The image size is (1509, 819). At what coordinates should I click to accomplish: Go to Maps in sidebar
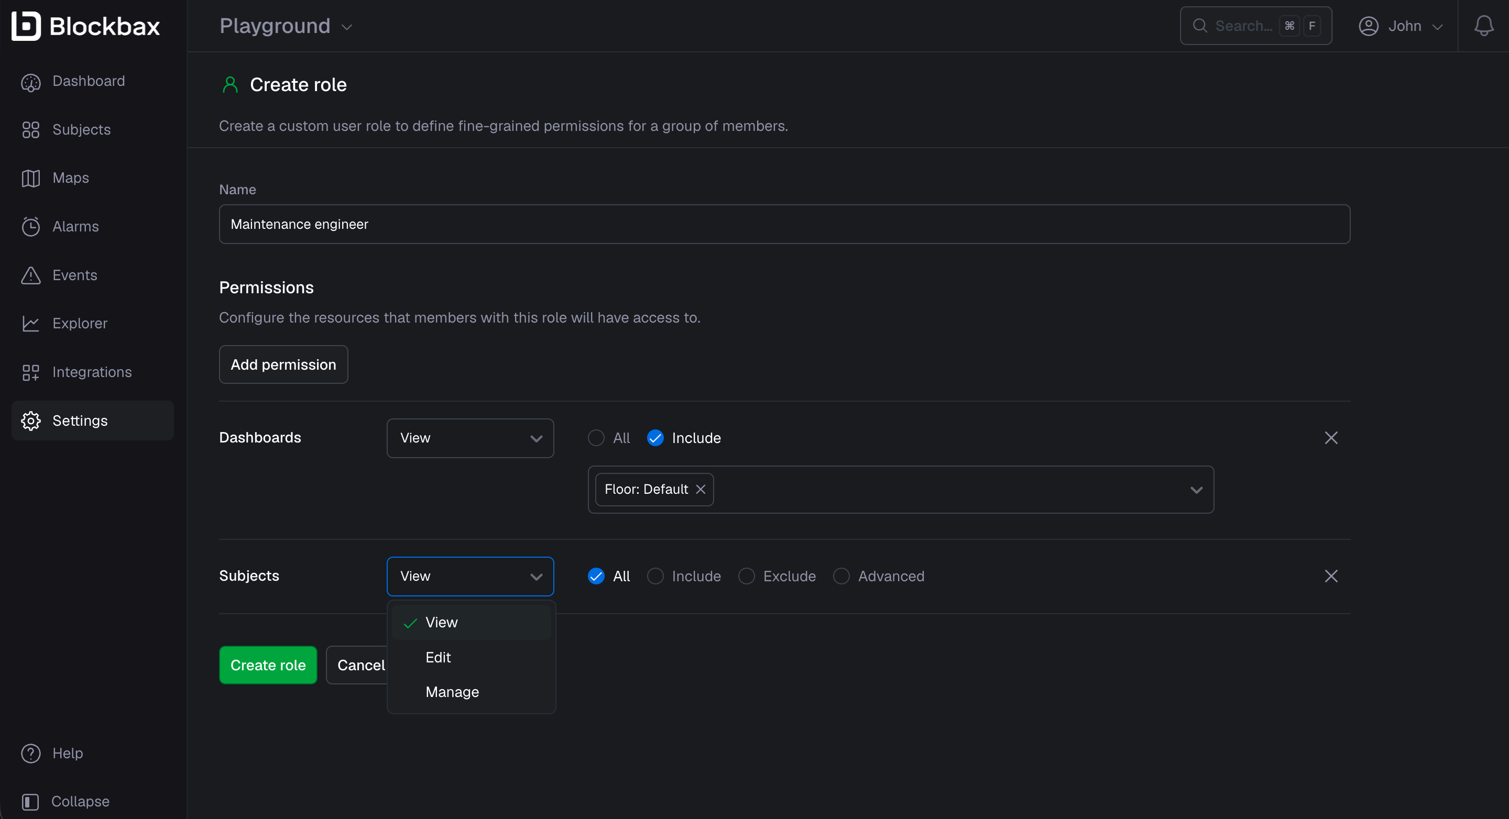tap(93, 178)
